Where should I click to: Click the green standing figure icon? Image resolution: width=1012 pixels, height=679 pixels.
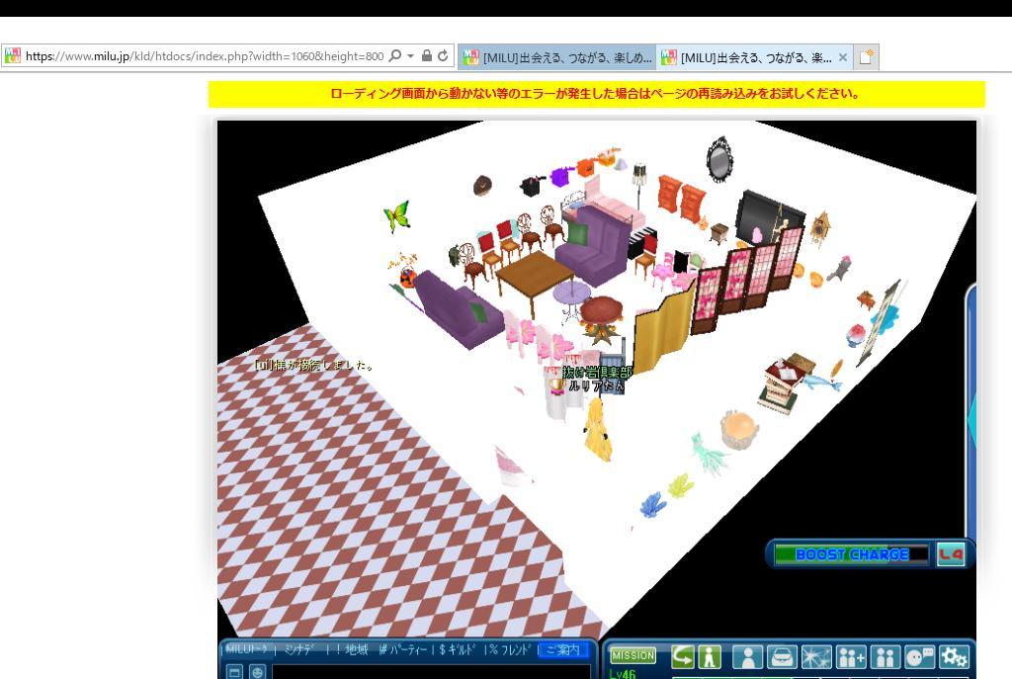(x=709, y=656)
